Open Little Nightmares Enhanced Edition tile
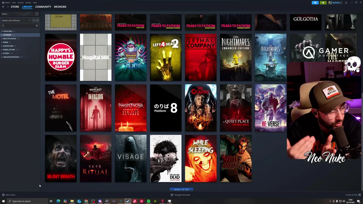 pos(236,57)
